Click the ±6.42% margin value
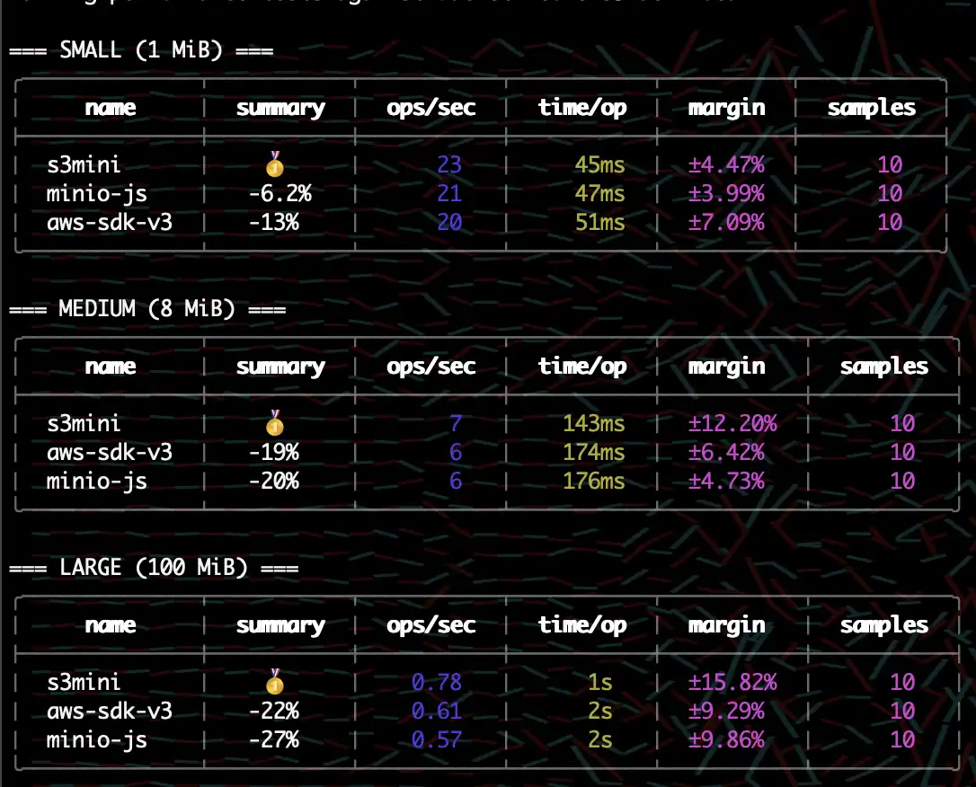The image size is (976, 787). (x=726, y=452)
